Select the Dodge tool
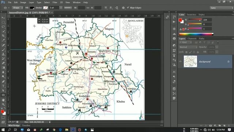Image resolution: width=234 pixels, height=132 pixels. [3, 77]
